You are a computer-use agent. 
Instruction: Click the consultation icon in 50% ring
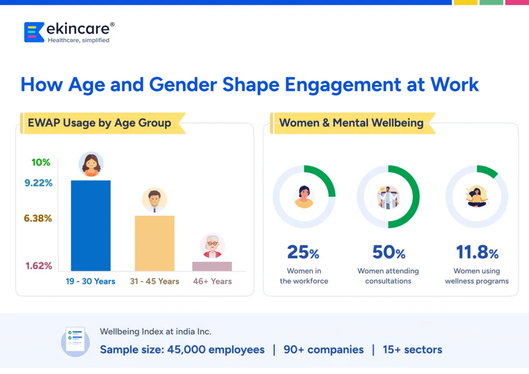[388, 197]
